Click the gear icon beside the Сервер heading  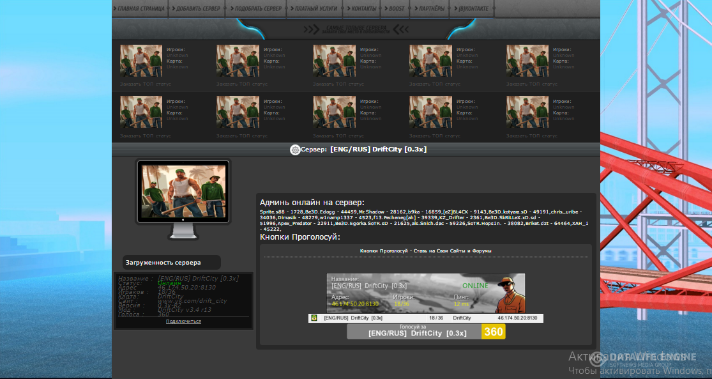(295, 150)
